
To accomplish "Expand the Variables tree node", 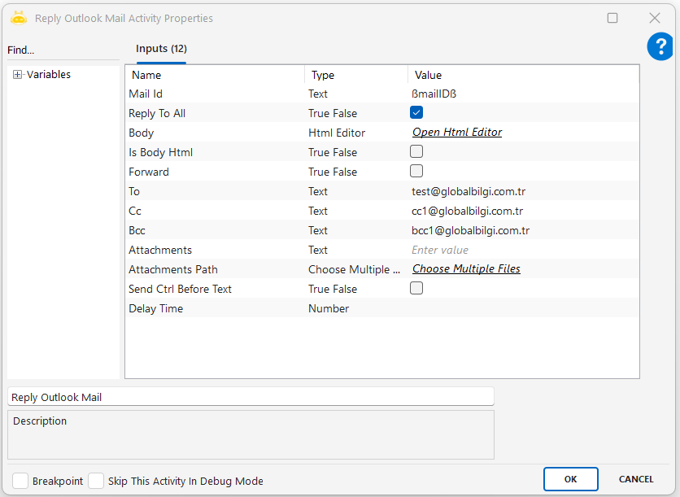I will click(x=17, y=75).
